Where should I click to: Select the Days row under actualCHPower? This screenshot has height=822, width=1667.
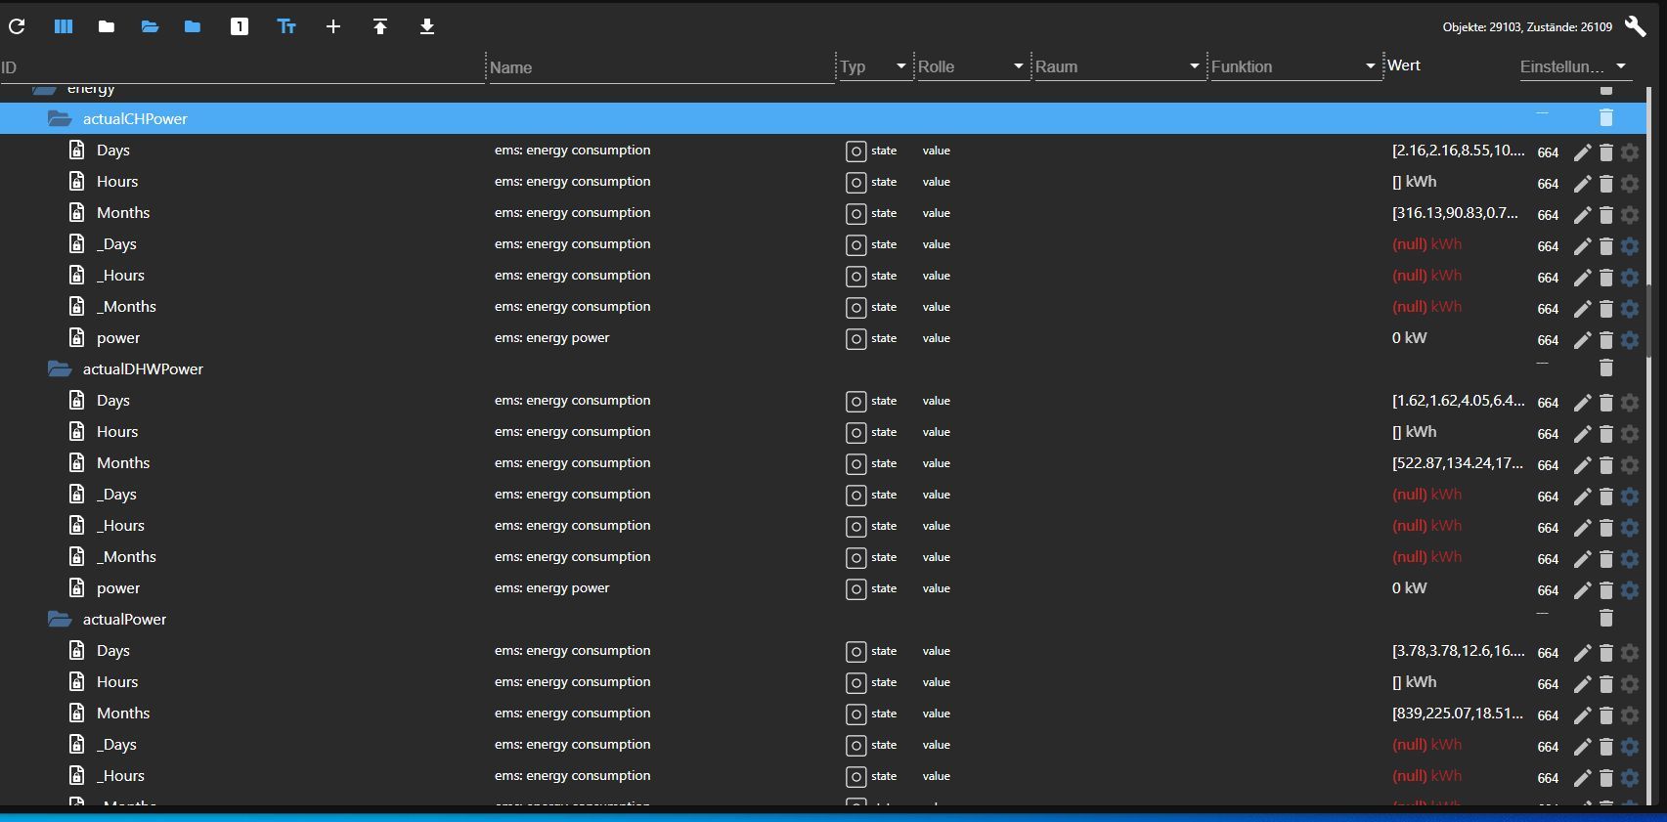pyautogui.click(x=823, y=150)
